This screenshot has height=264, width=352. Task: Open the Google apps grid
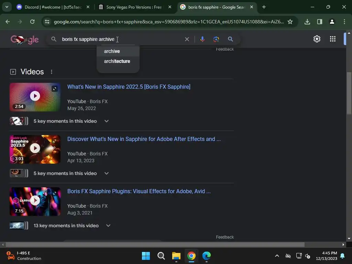pyautogui.click(x=333, y=39)
